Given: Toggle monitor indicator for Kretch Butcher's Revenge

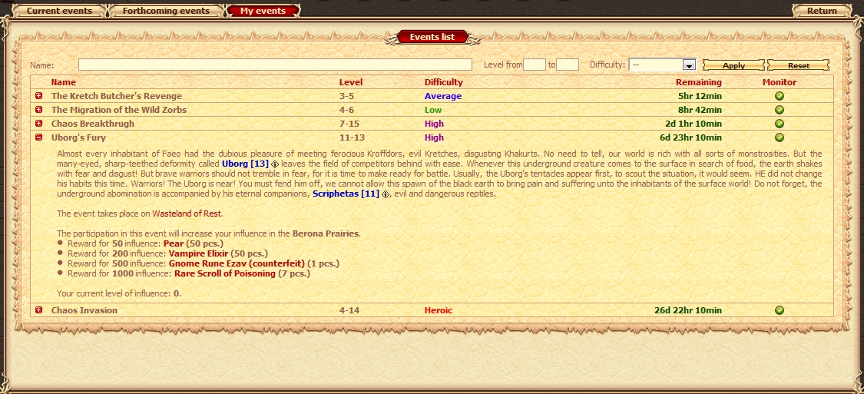Looking at the screenshot, I should click(x=779, y=96).
